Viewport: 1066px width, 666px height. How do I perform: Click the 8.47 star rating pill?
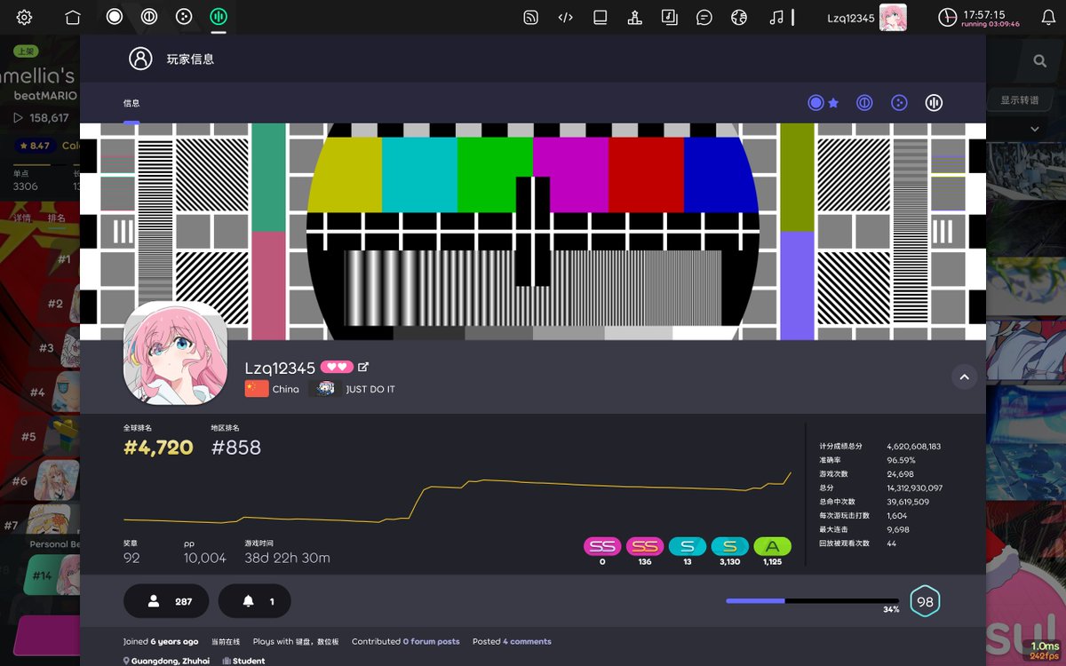tap(34, 146)
